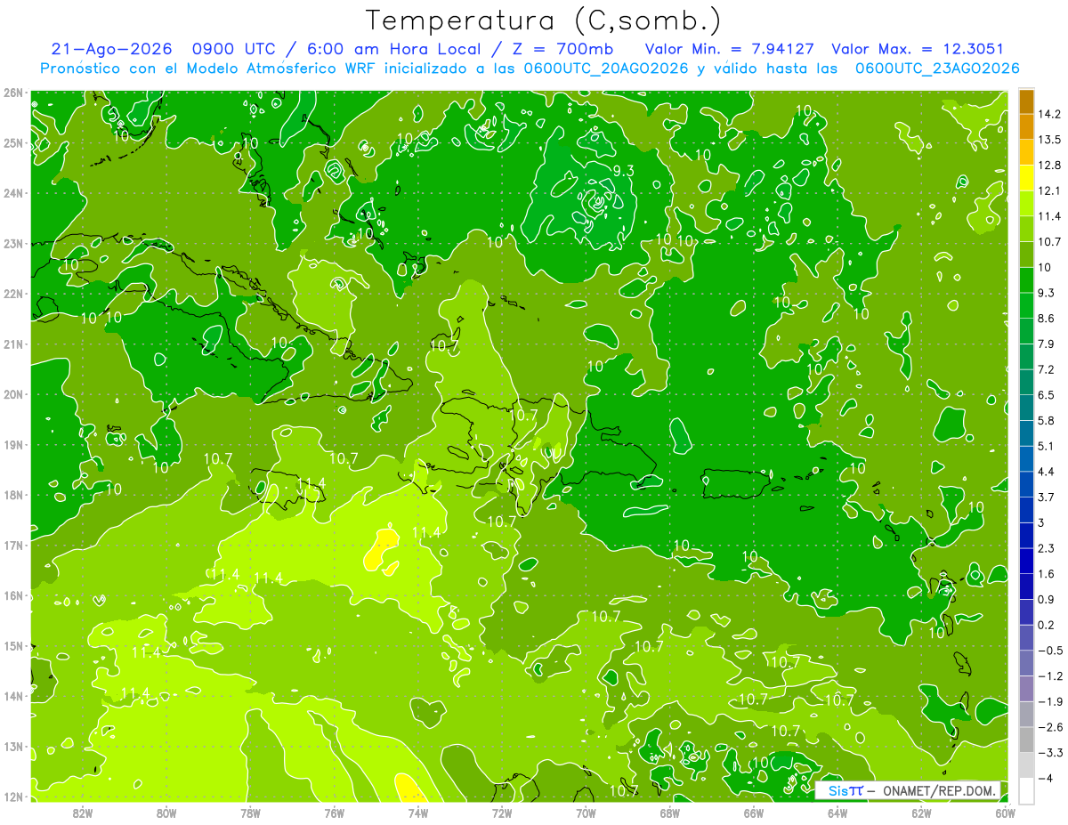This screenshot has height=825, width=1068.
Task: Click the purple swatch between -1.9 and -1.2
Action: click(1026, 689)
